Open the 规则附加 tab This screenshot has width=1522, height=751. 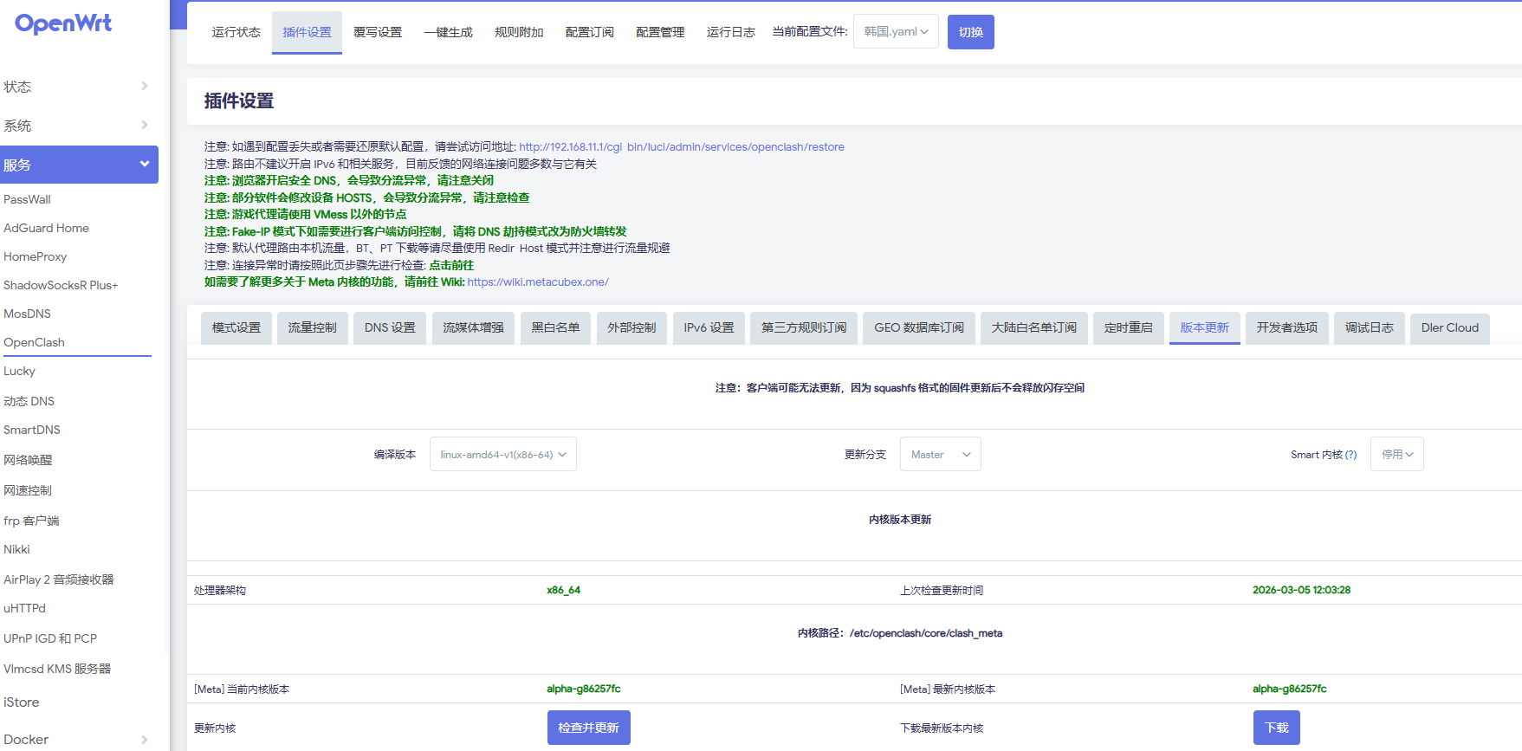[x=519, y=32]
